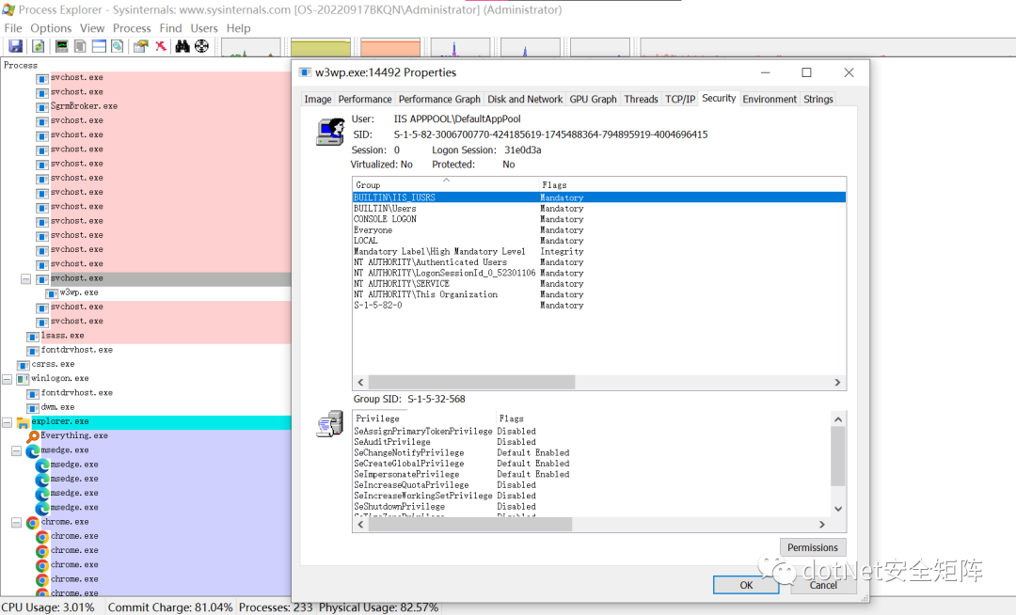Click the orange physical memory mini graph
Image resolution: width=1016 pixels, height=615 pixels.
click(x=390, y=47)
